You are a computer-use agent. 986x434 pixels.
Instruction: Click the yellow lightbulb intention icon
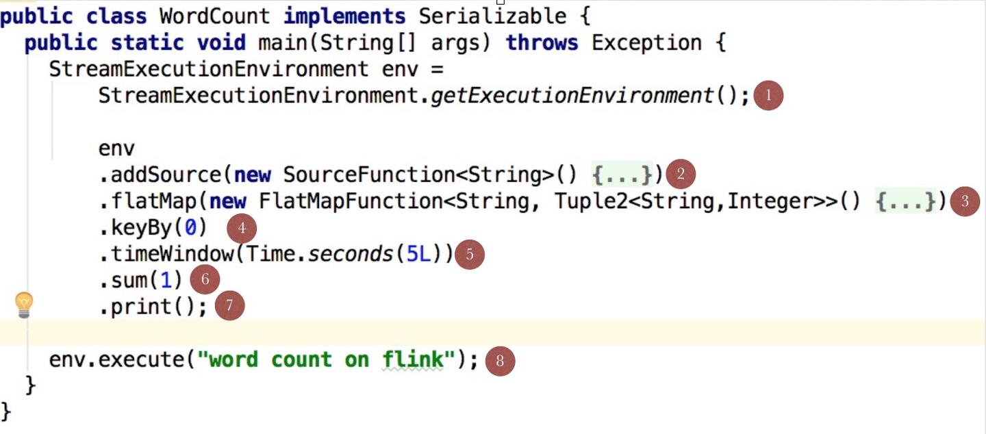tap(24, 305)
